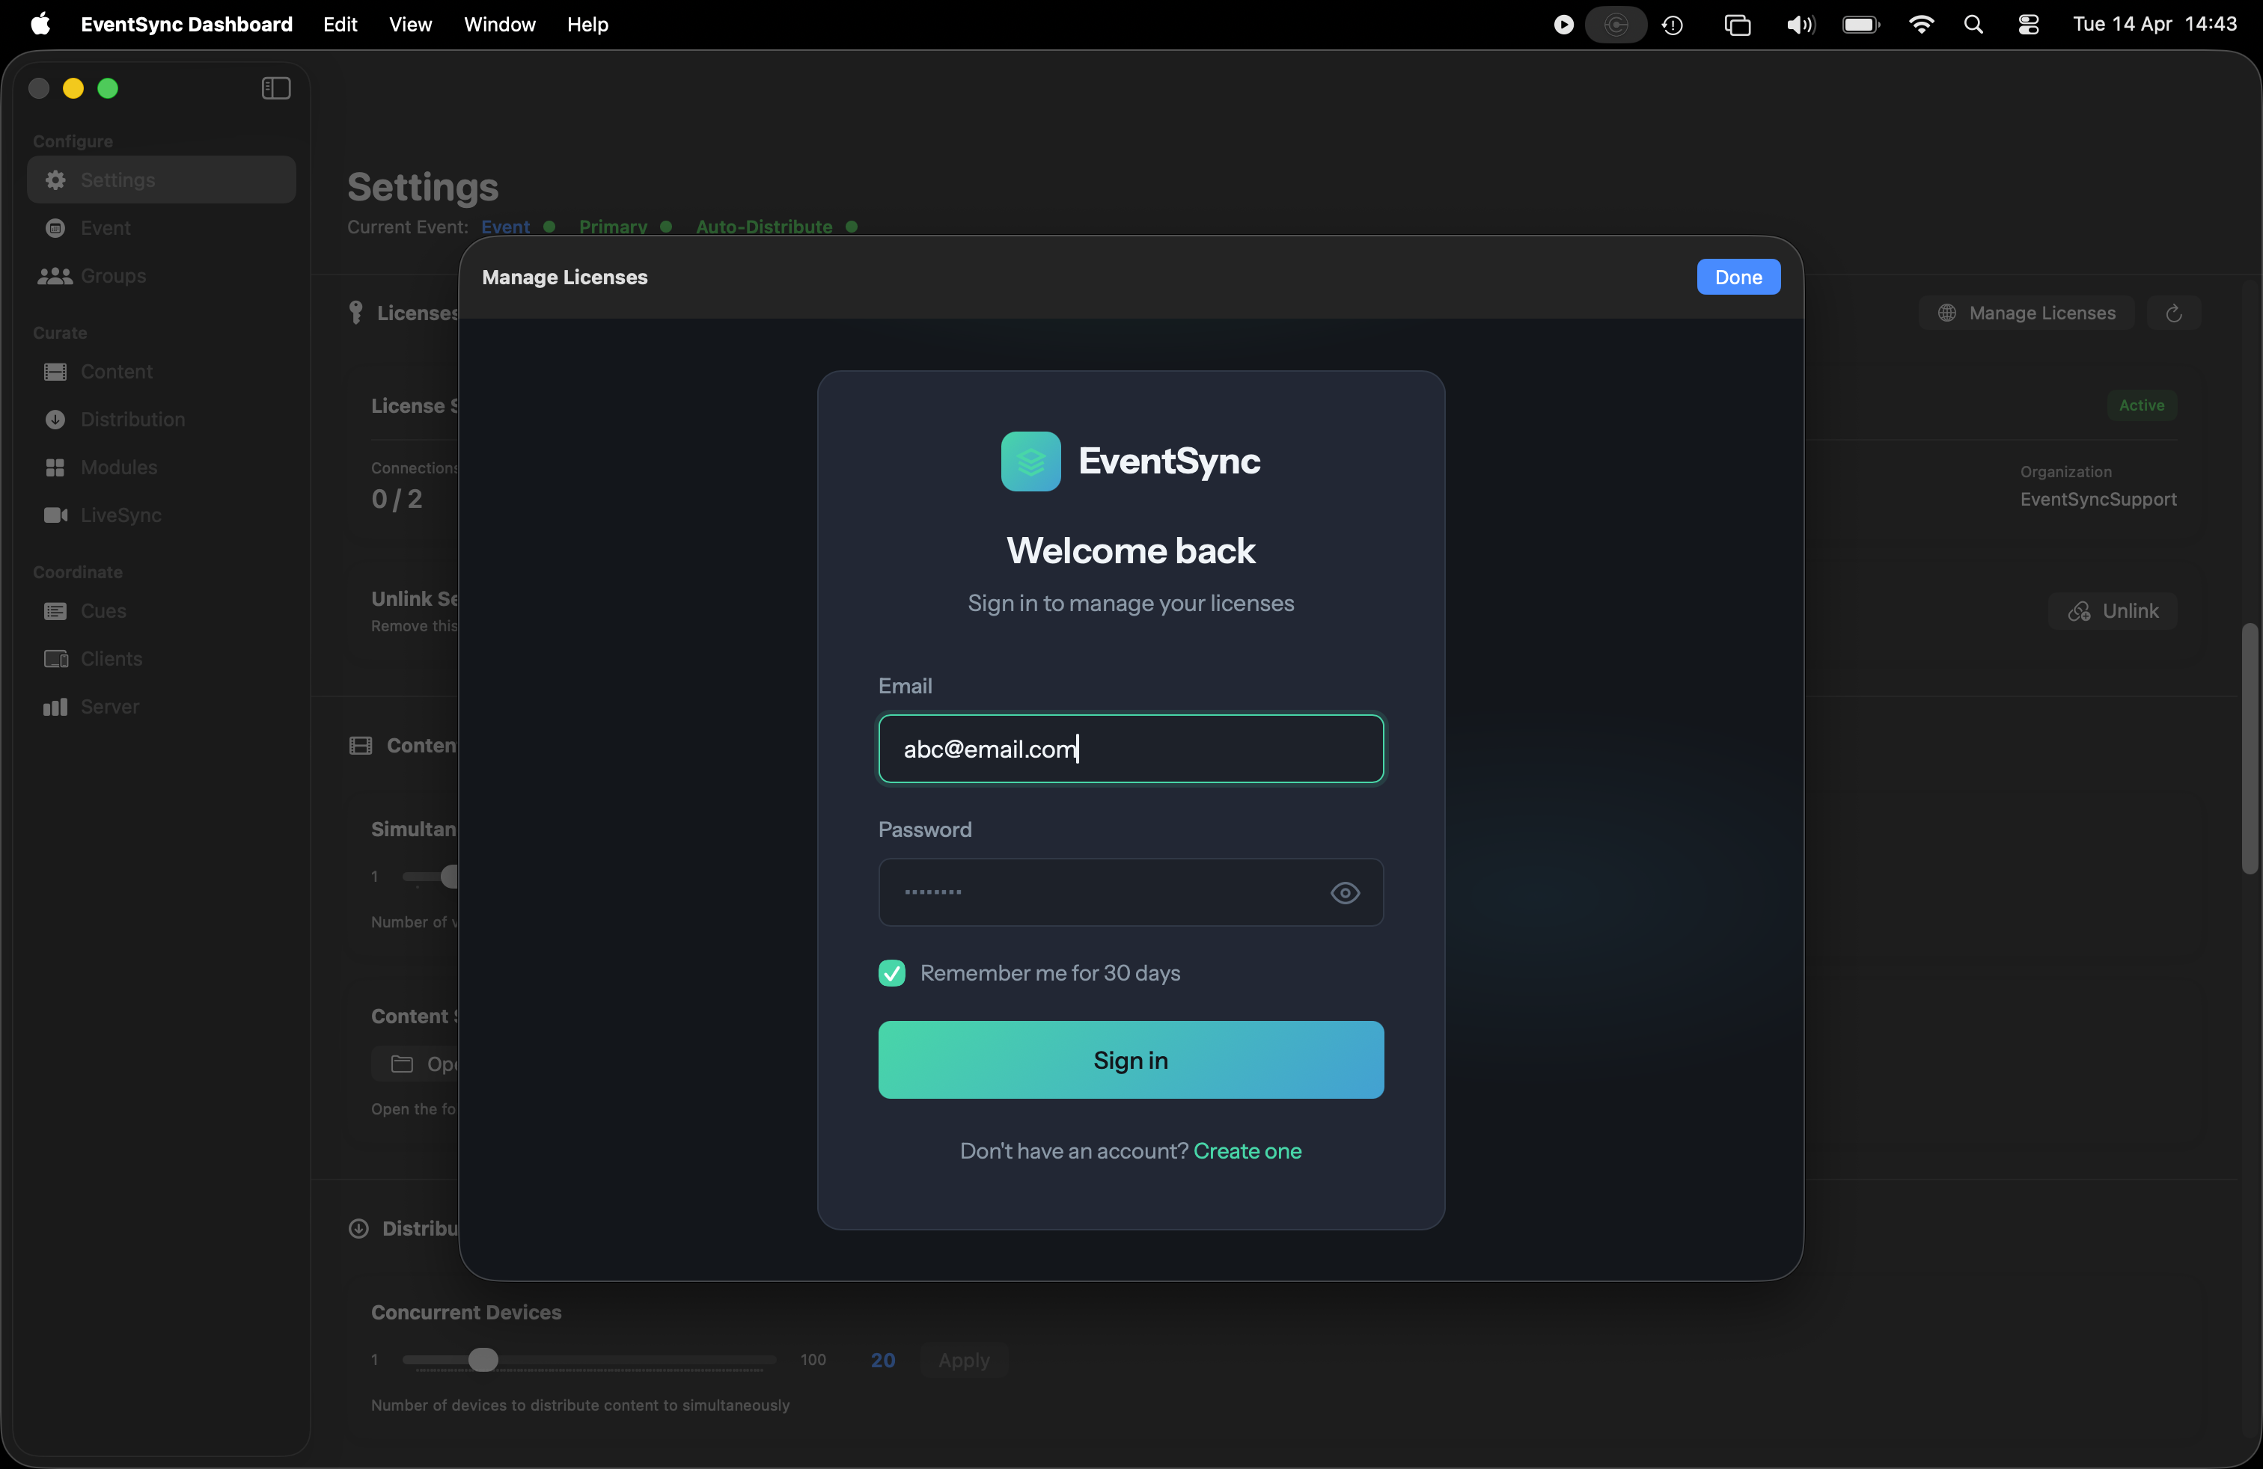Click the Active license badge
Image resolution: width=2263 pixels, height=1469 pixels.
tap(2141, 405)
